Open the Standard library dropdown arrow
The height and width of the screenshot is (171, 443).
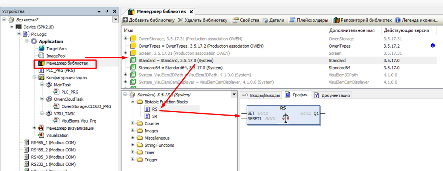tap(233, 95)
